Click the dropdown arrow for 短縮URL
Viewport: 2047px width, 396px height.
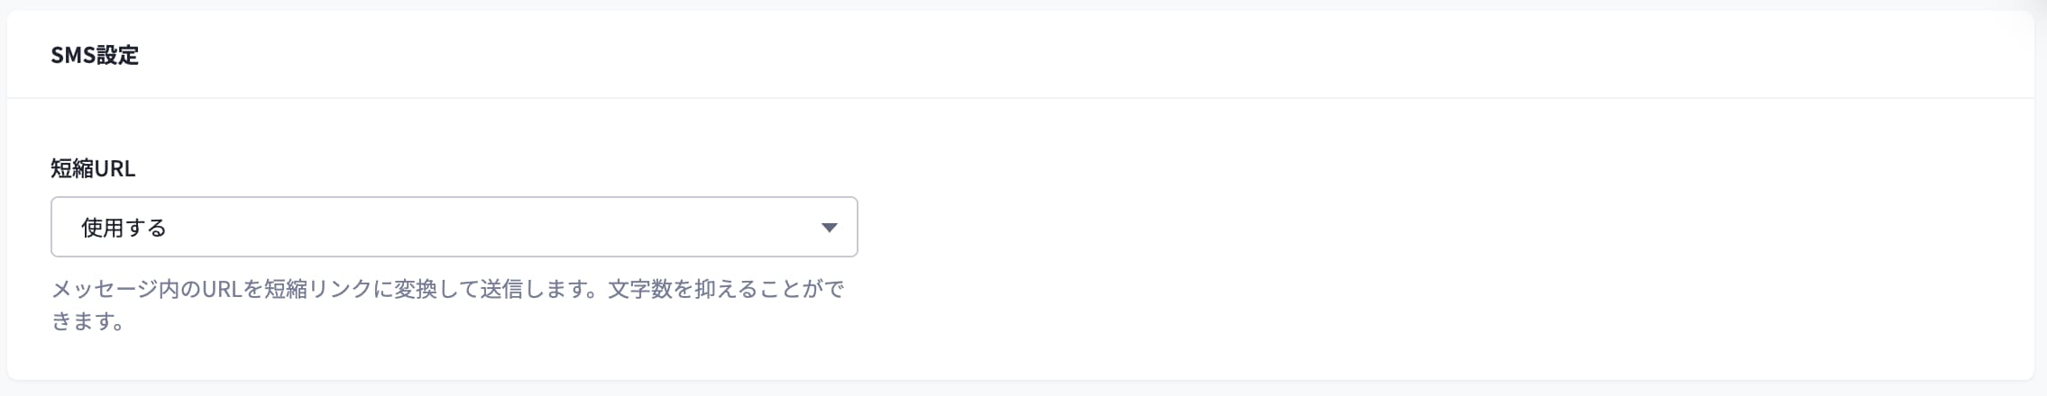click(x=829, y=228)
